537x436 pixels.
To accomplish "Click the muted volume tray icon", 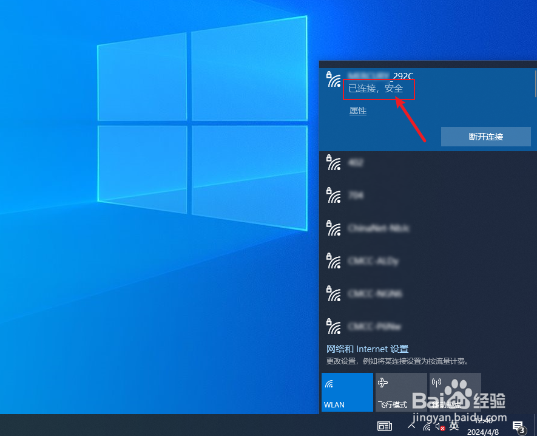I will point(440,426).
